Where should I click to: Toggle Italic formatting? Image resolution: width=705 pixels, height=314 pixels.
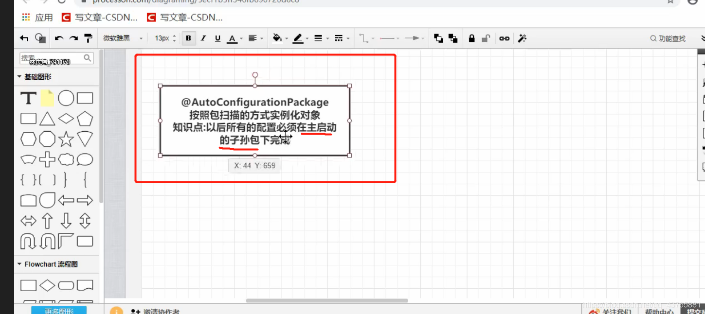click(203, 38)
